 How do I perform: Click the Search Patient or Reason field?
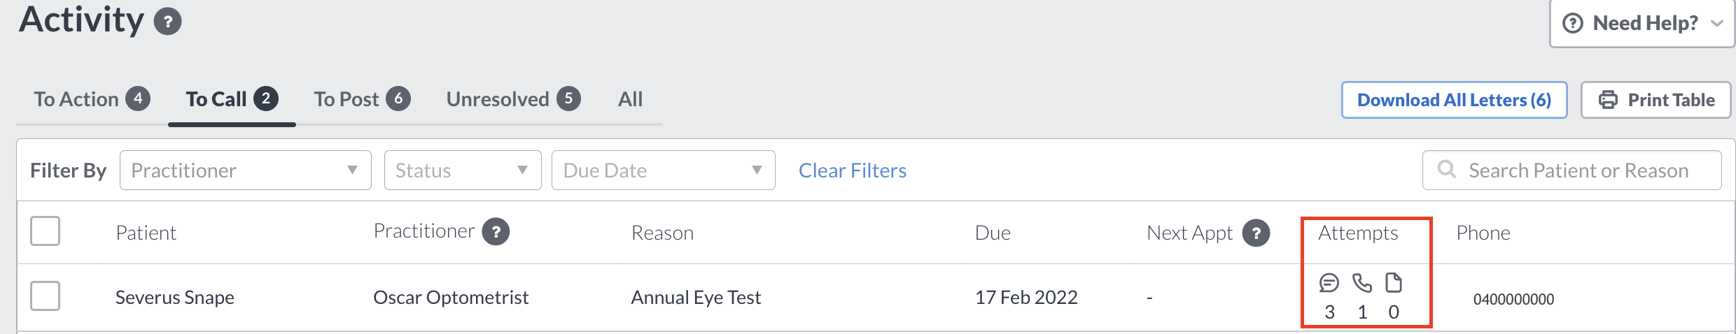pyautogui.click(x=1571, y=170)
